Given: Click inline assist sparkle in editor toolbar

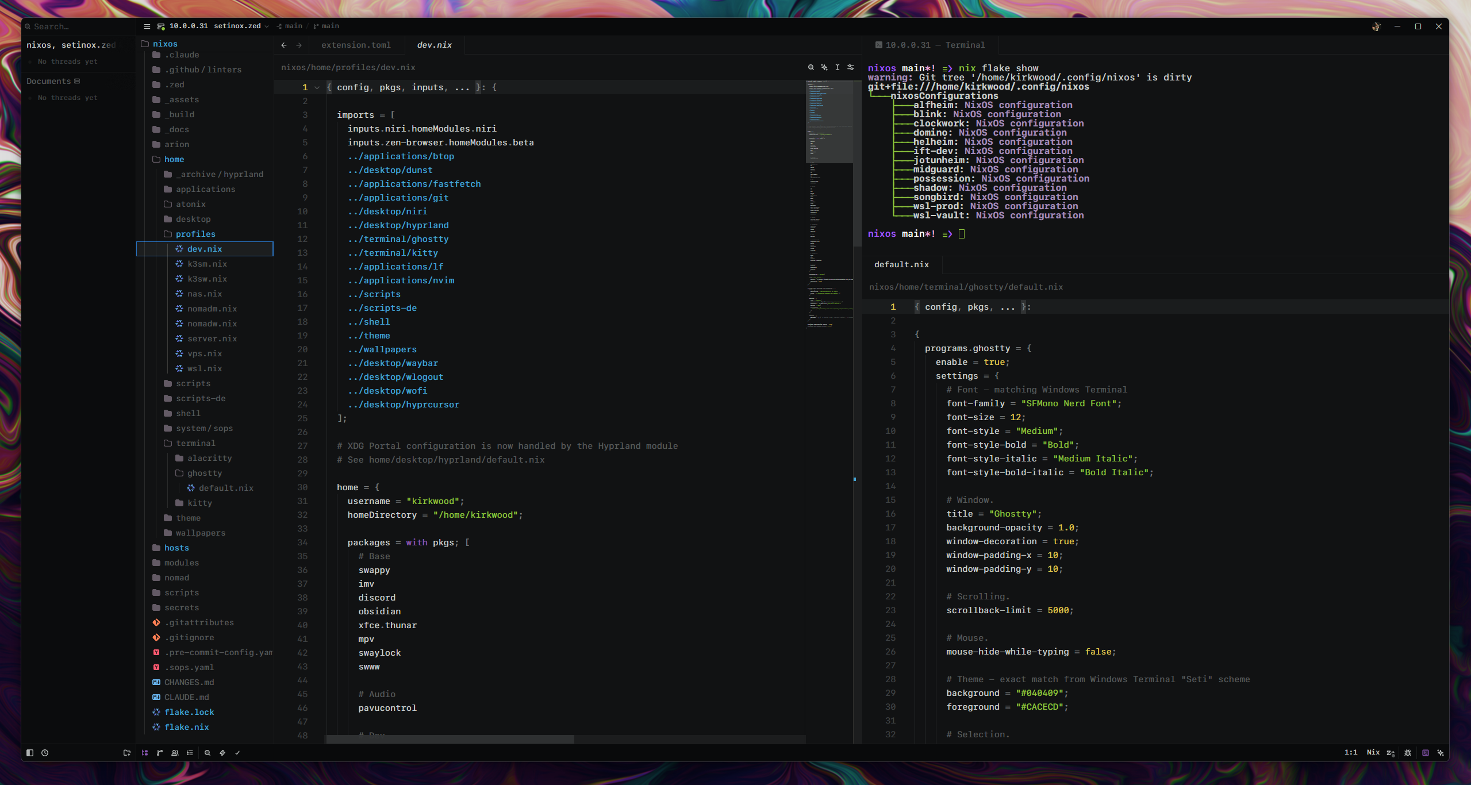Looking at the screenshot, I should (824, 67).
